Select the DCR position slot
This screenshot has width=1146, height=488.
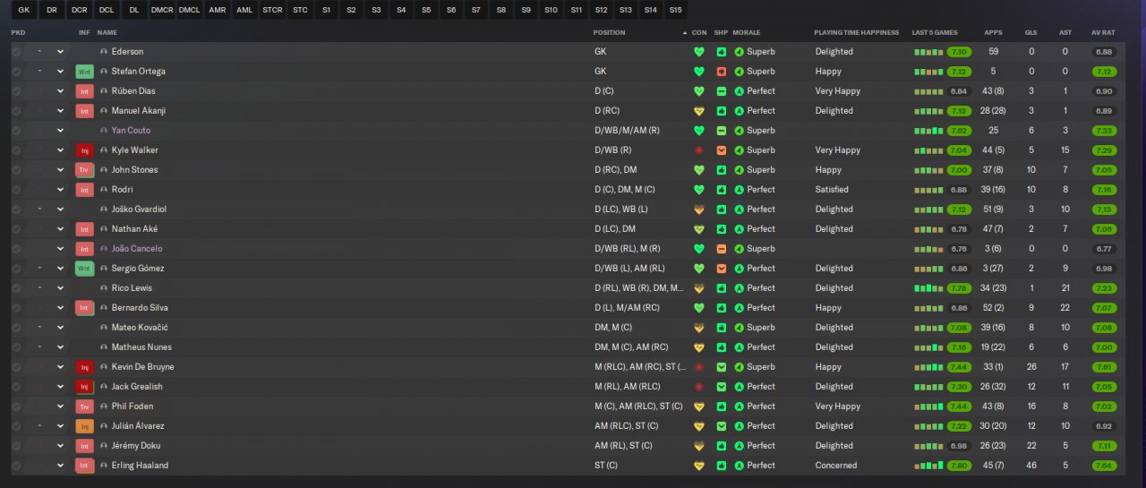[x=80, y=11]
